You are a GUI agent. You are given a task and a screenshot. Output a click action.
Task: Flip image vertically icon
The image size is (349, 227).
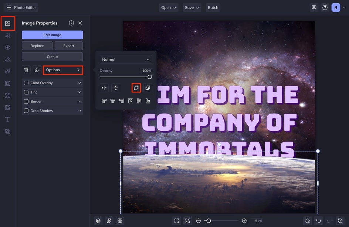[x=116, y=88]
